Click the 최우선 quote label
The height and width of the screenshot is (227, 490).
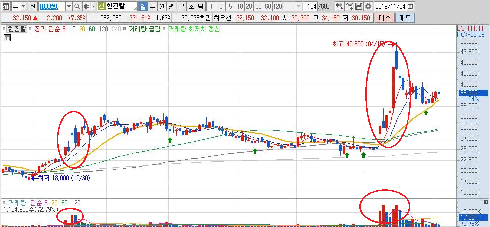click(222, 18)
